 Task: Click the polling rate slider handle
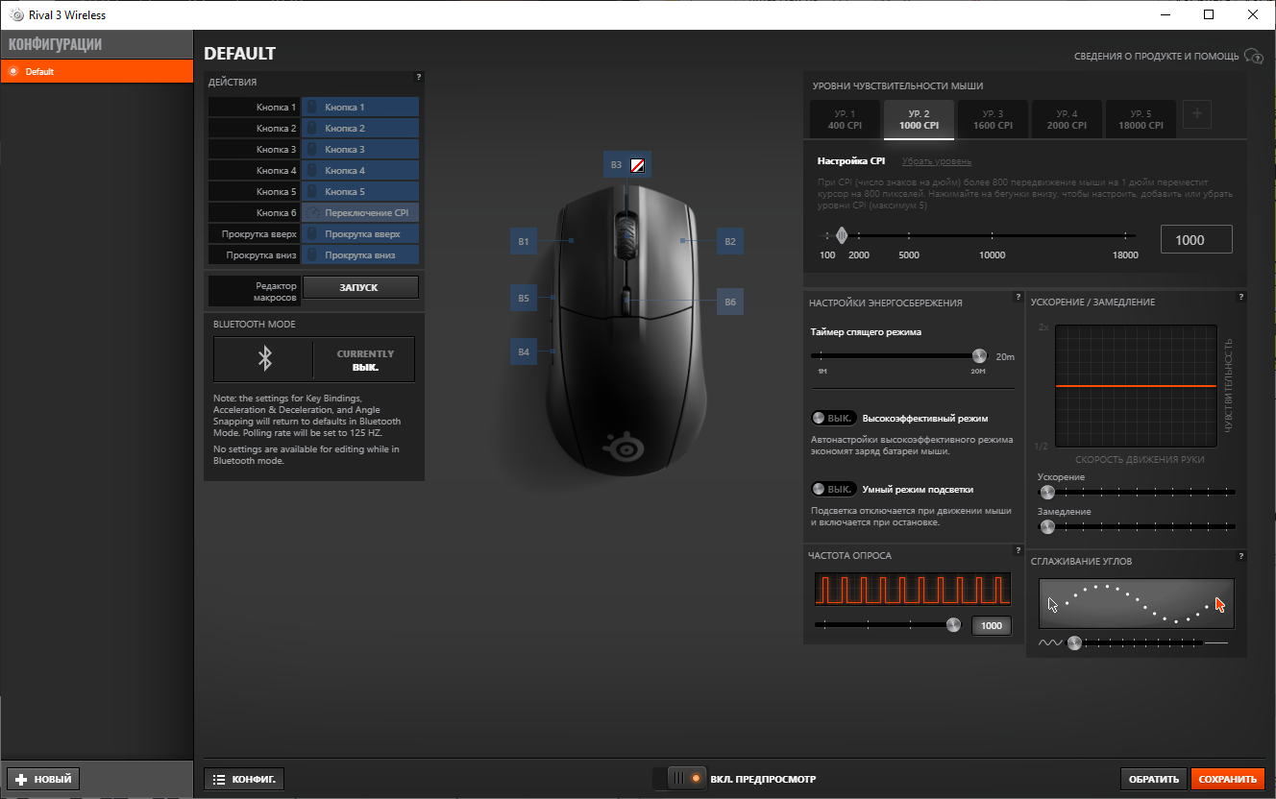[953, 625]
